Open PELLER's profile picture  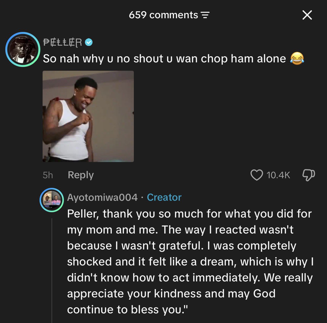pos(23,49)
